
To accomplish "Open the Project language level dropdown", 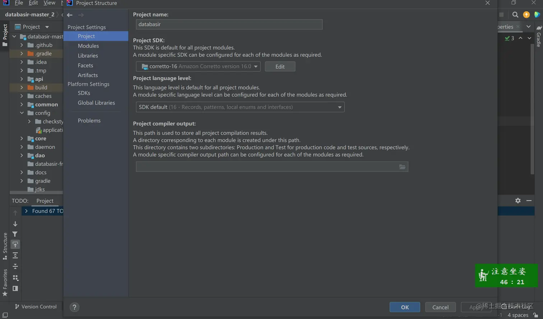I will (240, 107).
